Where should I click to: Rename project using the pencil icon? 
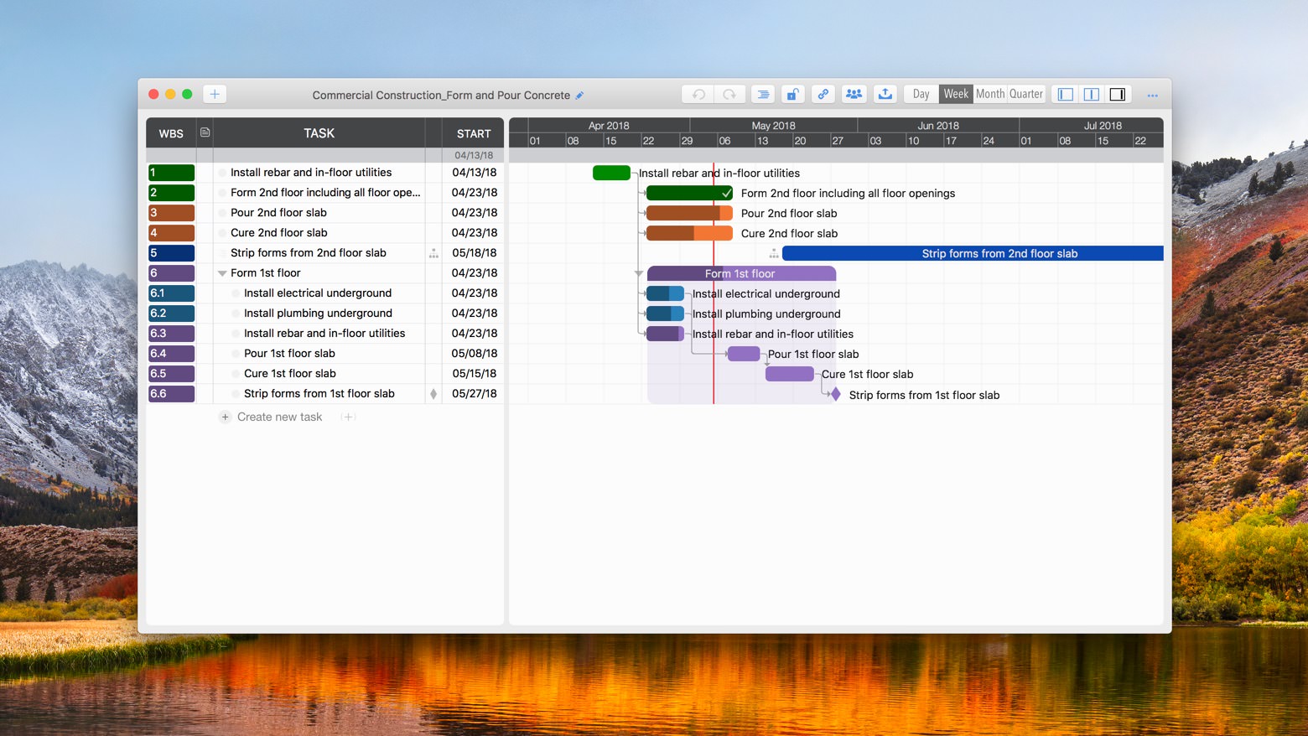579,96
